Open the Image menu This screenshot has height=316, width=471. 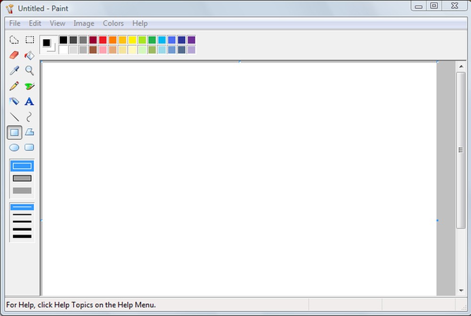click(x=84, y=23)
